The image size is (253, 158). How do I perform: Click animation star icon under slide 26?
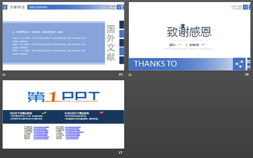click(130, 75)
